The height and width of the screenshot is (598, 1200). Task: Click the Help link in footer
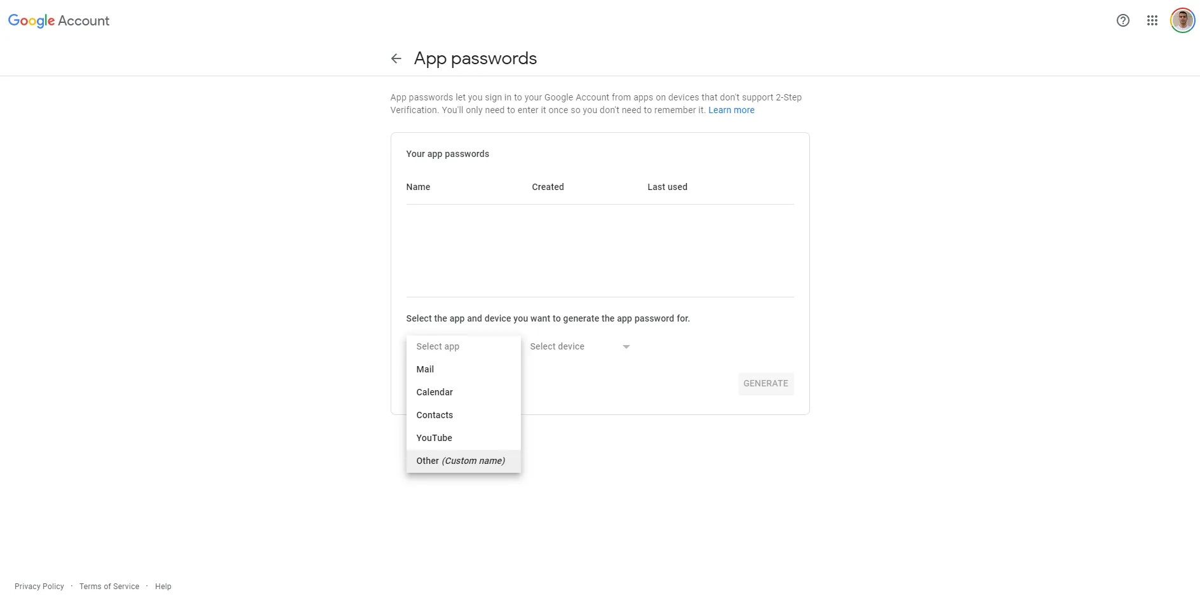[x=163, y=586]
